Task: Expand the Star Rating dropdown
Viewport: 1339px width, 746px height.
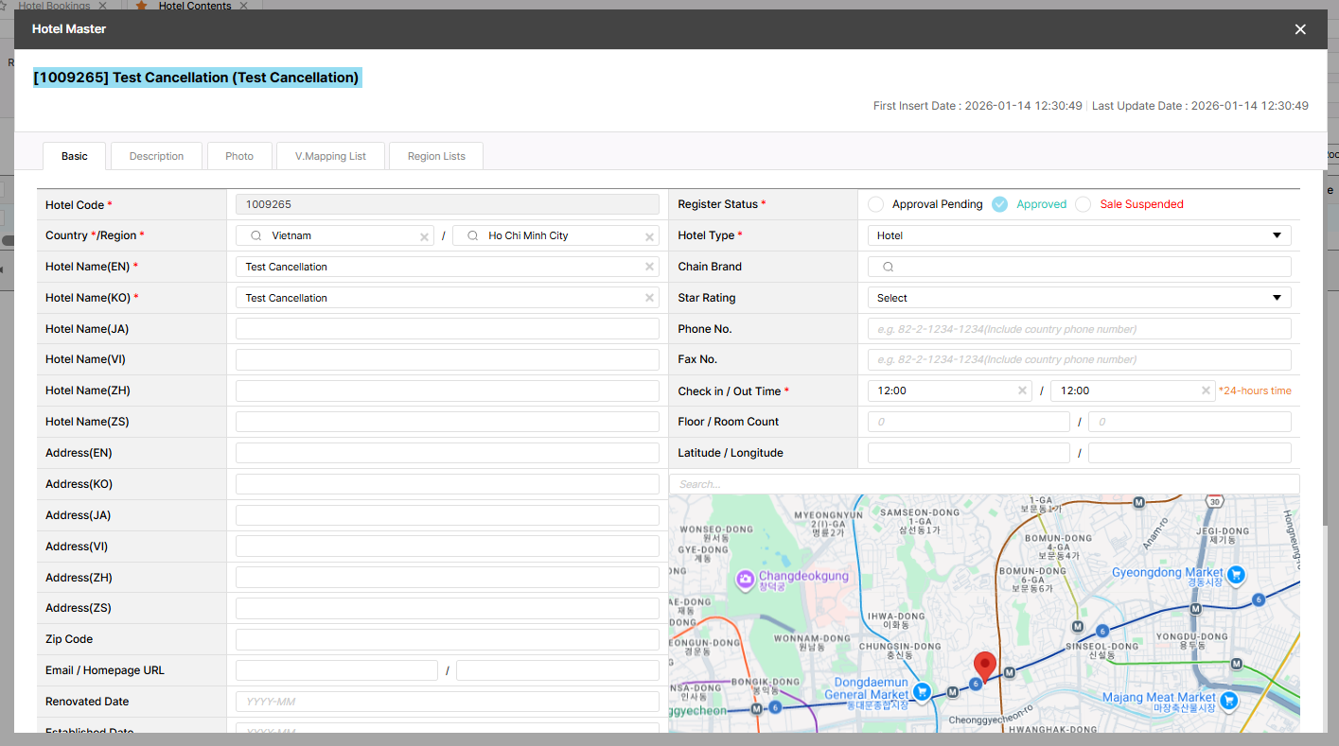Action: (1079, 298)
